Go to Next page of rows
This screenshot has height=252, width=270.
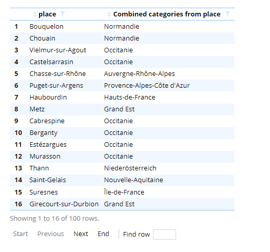coord(81,234)
